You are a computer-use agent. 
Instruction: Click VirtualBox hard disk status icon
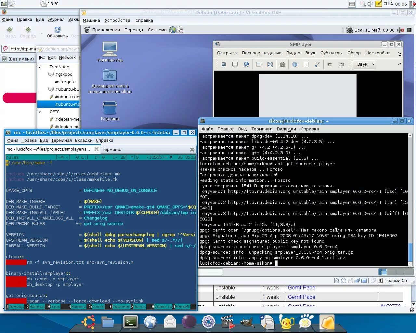[337, 281]
